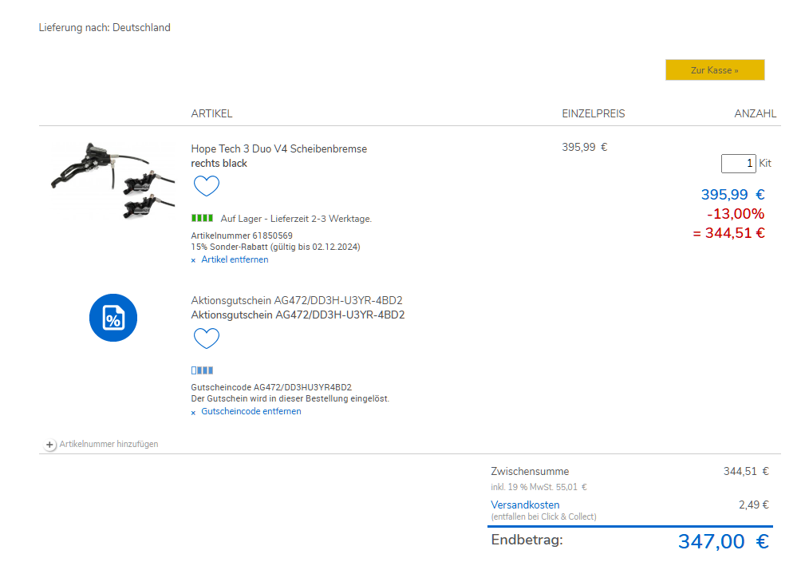Click the blue percent voucher icon
The width and height of the screenshot is (805, 566).
coord(112,318)
